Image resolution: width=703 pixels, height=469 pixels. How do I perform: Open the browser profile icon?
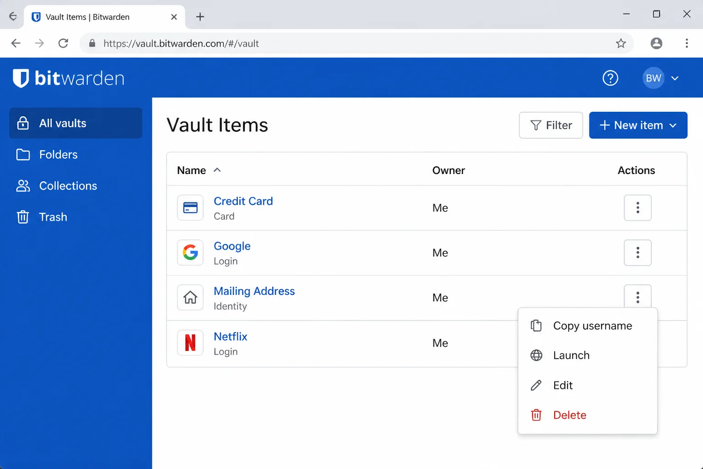click(656, 43)
